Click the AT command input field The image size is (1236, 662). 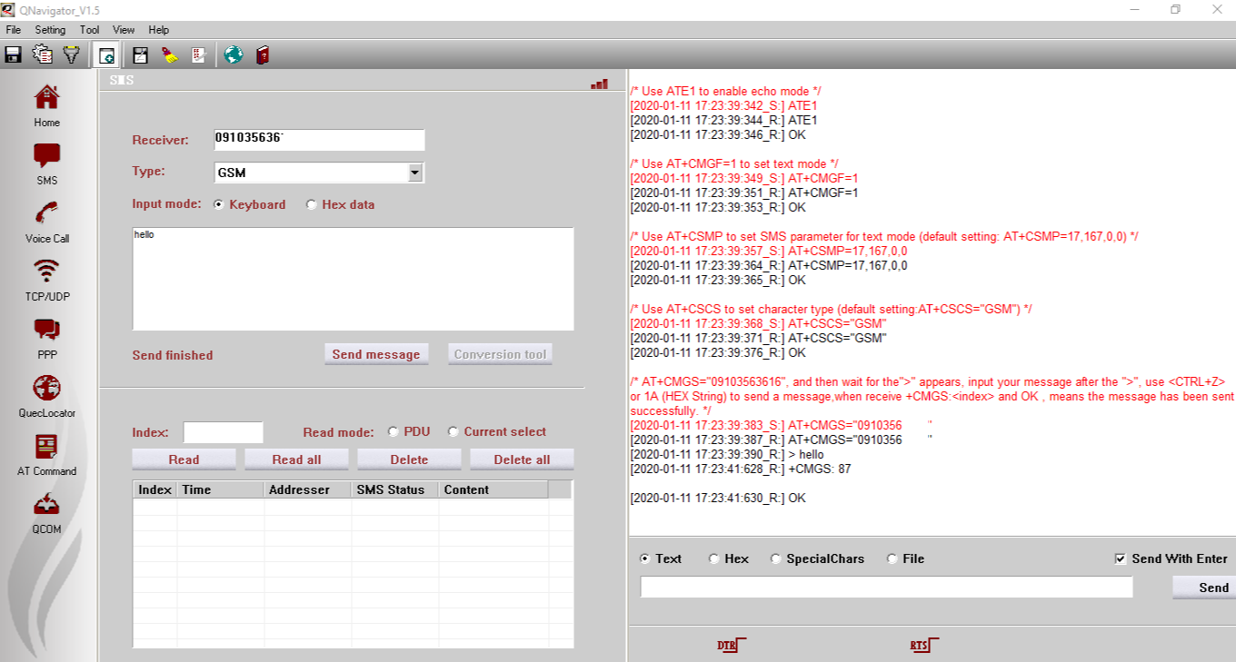click(x=886, y=588)
